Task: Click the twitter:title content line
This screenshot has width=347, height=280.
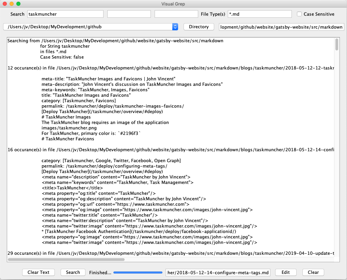Action: (99, 215)
